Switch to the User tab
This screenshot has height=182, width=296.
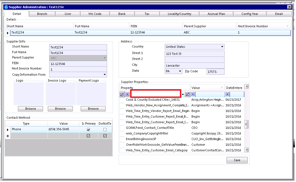tap(68, 14)
